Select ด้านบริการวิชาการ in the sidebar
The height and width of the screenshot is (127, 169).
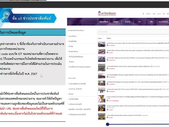click(73, 52)
